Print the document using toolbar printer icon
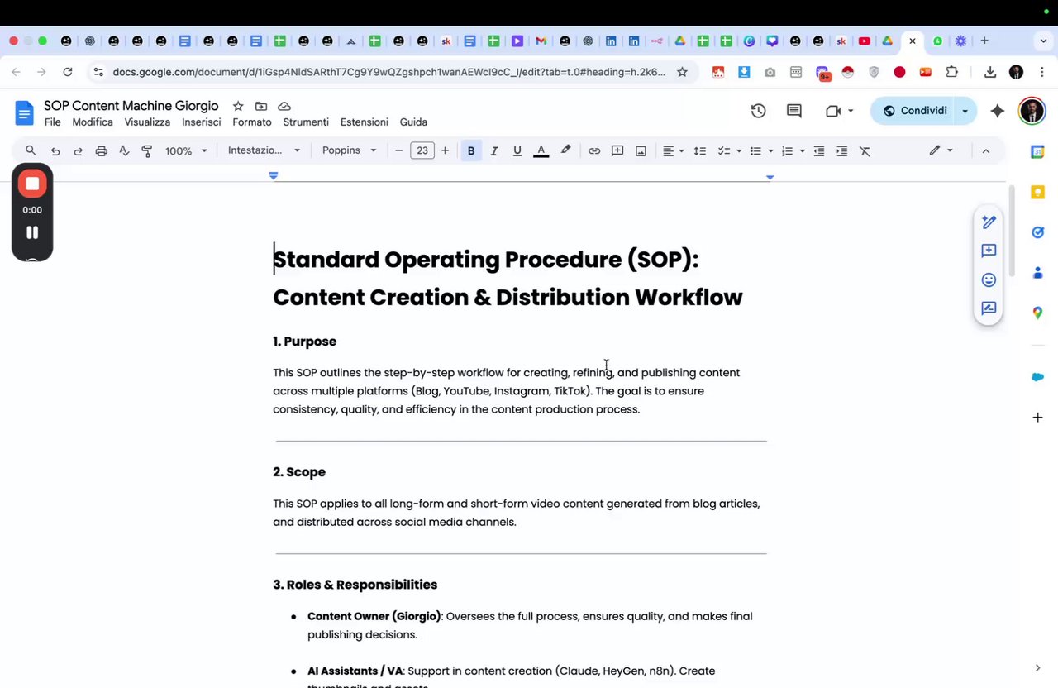 (102, 150)
